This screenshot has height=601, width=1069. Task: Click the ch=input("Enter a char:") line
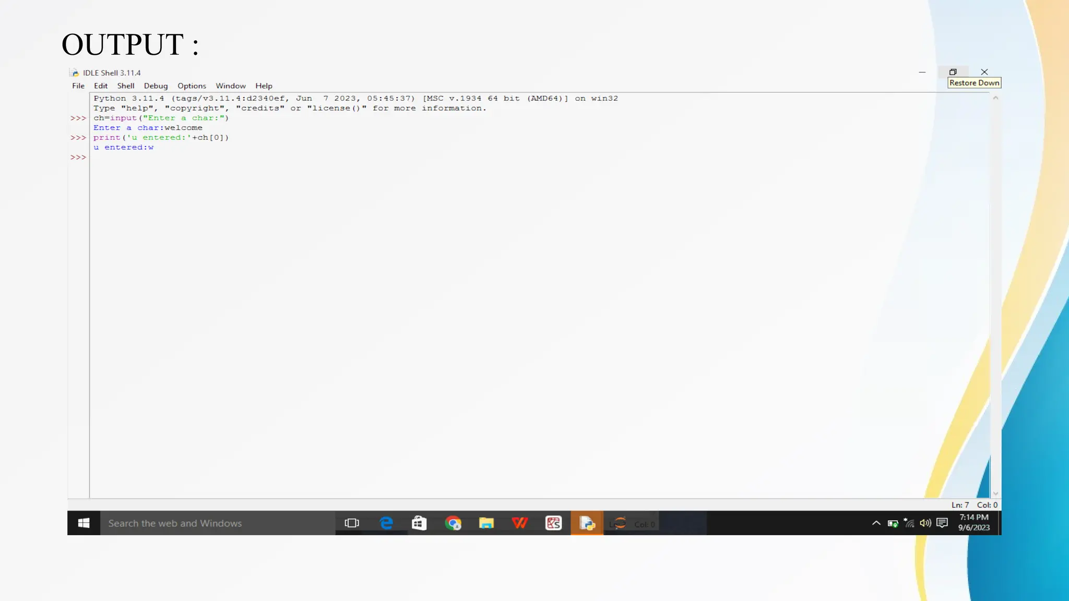pos(161,118)
